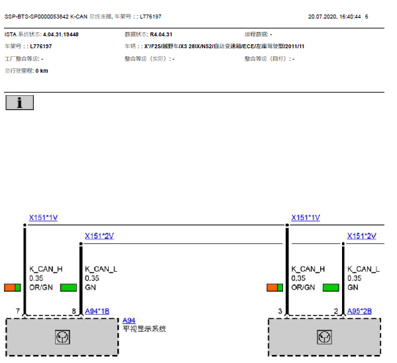Follow the A95*2B connector link

click(x=359, y=311)
